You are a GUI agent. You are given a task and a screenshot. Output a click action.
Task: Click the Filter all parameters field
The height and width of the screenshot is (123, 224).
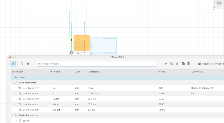pos(97,64)
